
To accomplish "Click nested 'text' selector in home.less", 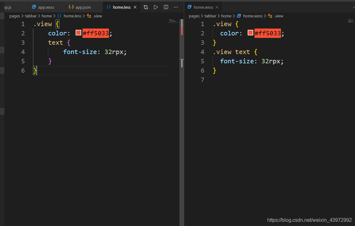I will [x=55, y=43].
